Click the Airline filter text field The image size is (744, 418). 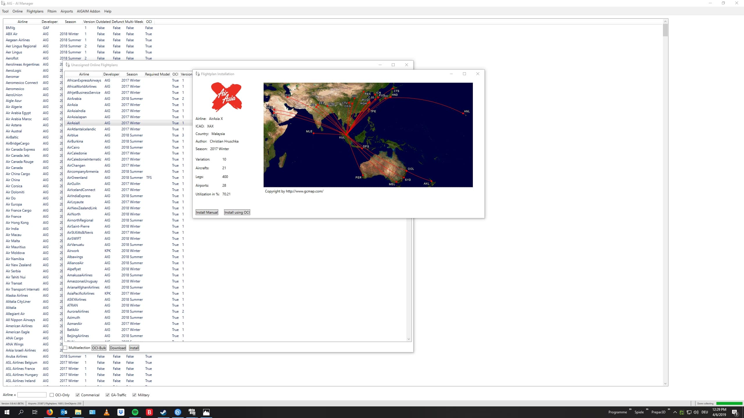(x=32, y=395)
